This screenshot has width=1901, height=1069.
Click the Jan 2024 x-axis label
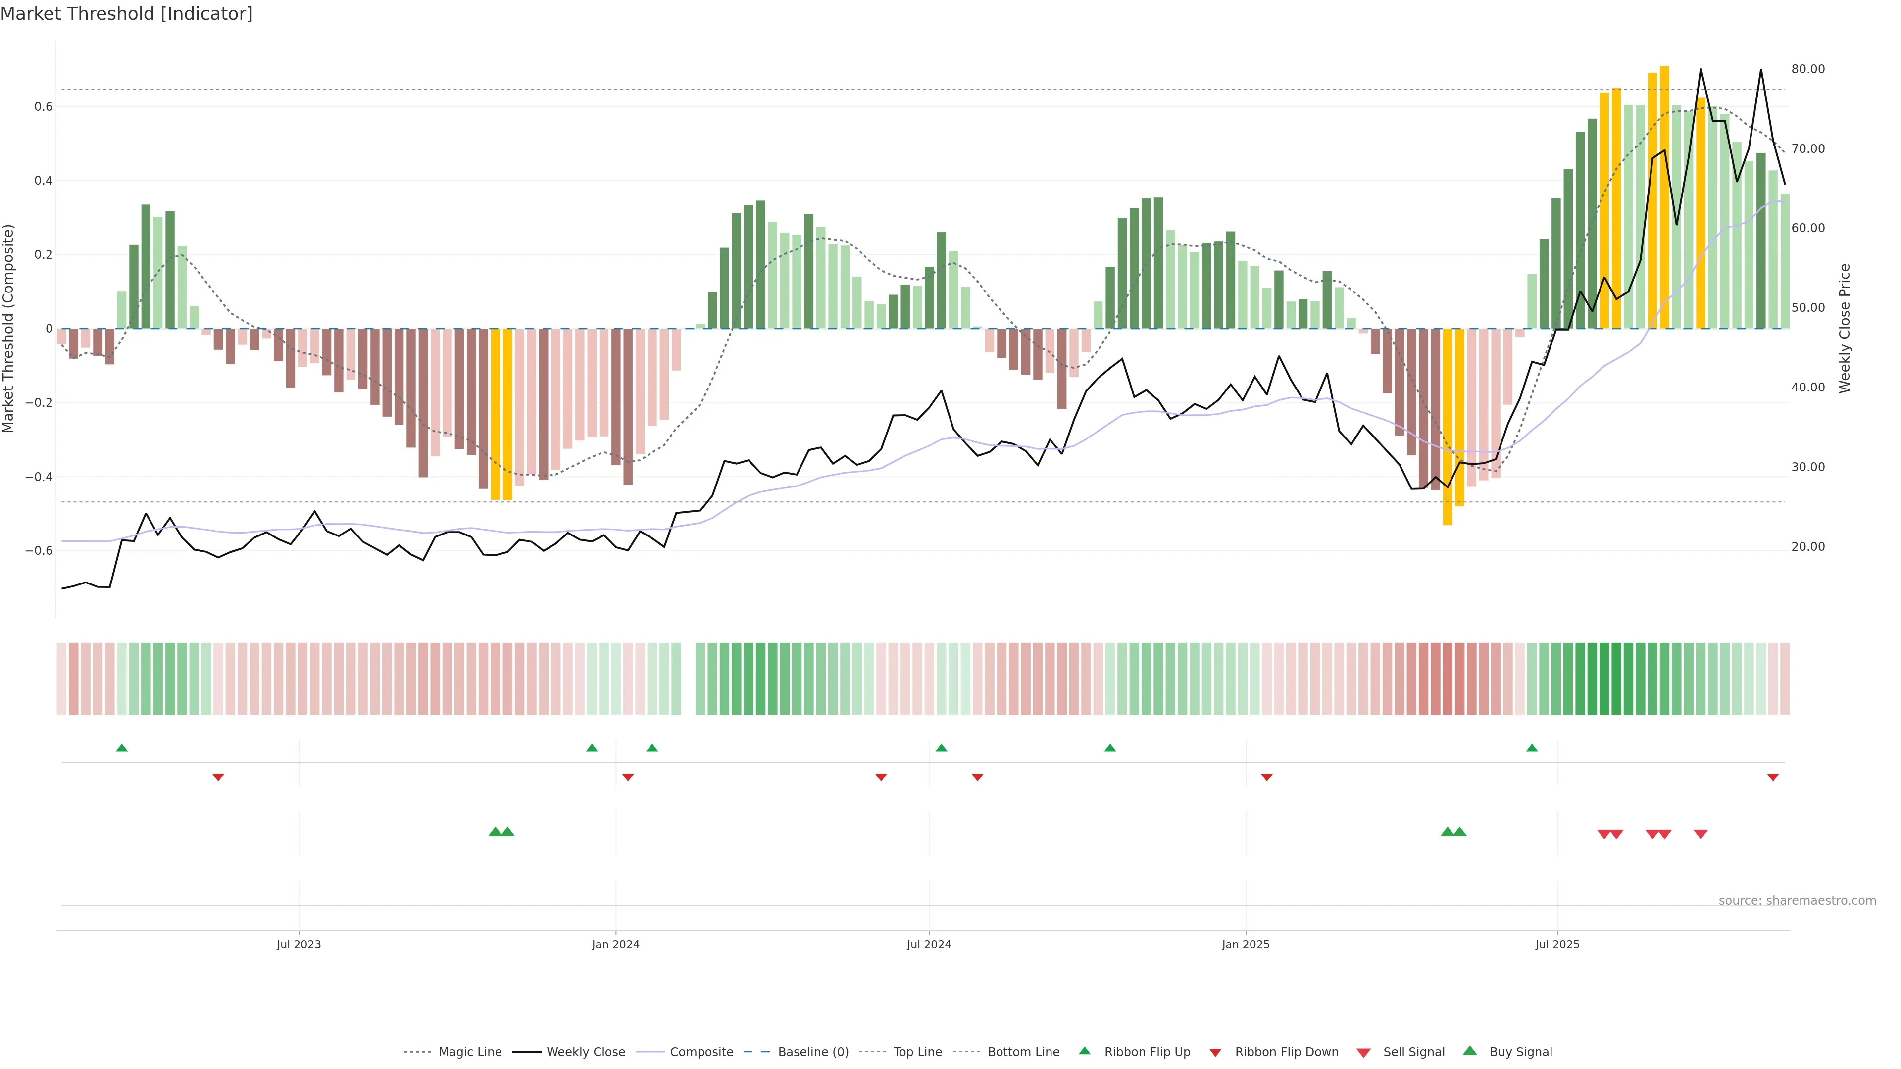(x=615, y=944)
